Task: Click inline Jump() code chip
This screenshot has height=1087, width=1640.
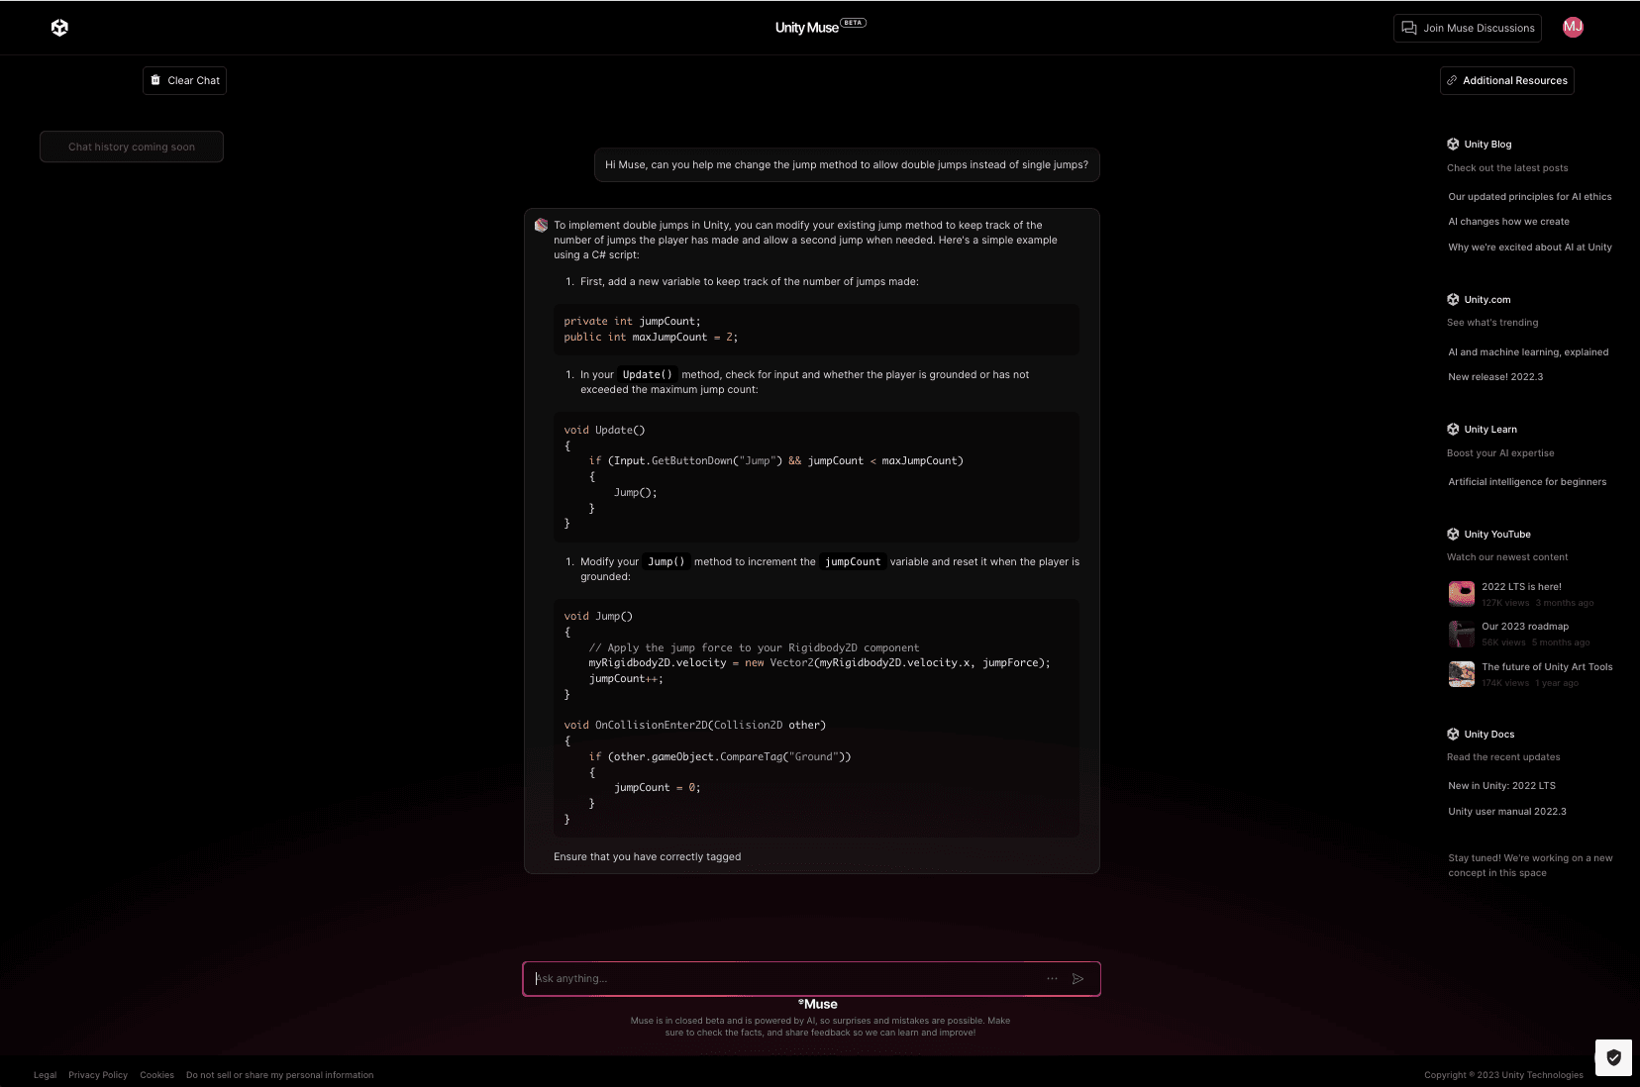Action: coord(666,562)
